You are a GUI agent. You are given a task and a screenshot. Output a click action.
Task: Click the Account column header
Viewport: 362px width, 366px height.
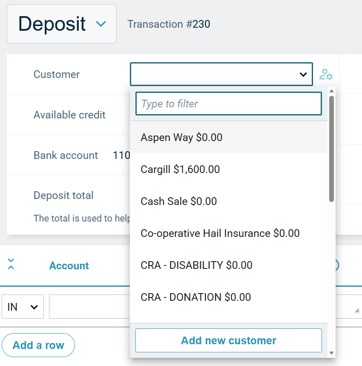coord(69,266)
